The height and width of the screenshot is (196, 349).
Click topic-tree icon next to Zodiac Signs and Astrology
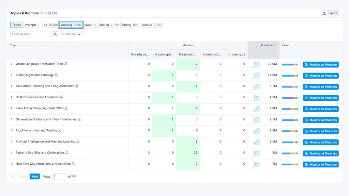tap(56, 75)
